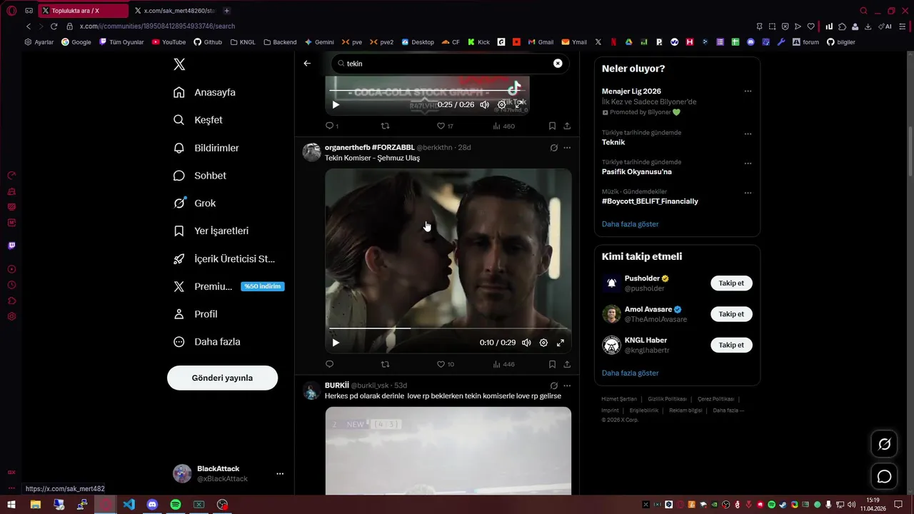Share the Tekin Komiser post
Viewport: 914px width, 514px height.
(567, 364)
